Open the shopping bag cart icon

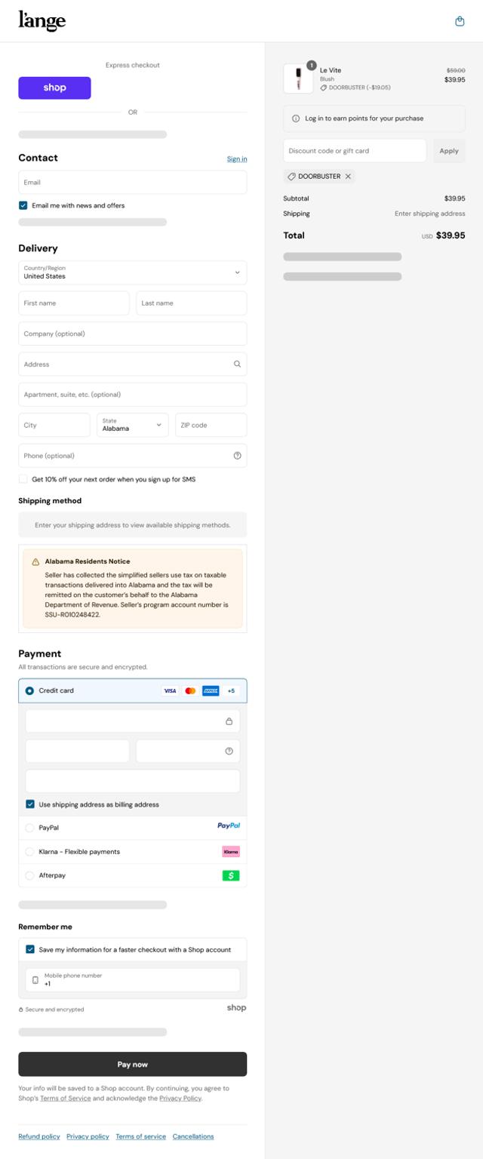point(460,21)
